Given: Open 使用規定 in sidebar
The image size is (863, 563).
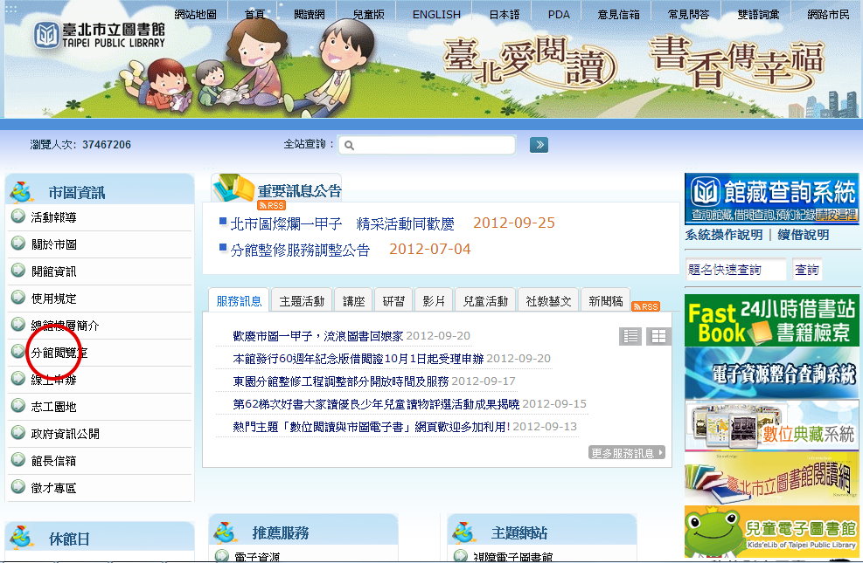Looking at the screenshot, I should click(x=53, y=299).
